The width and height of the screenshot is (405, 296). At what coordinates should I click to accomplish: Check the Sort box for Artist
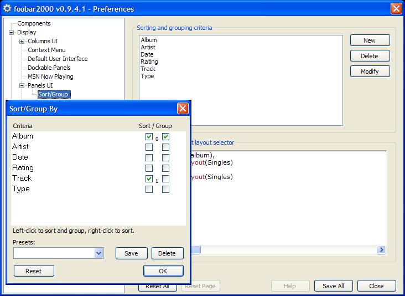click(x=149, y=147)
